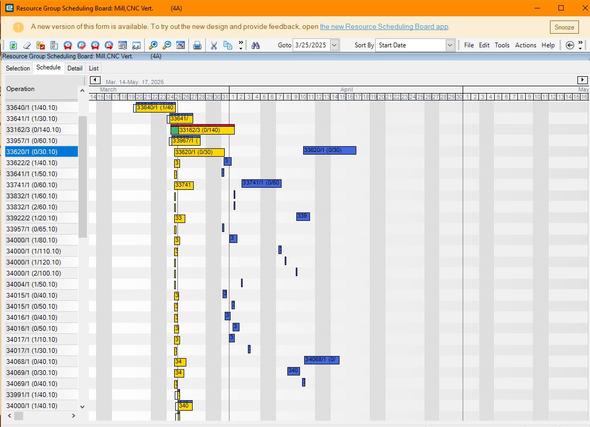The width and height of the screenshot is (590, 427).
Task: Switch to the Detail tab
Action: click(x=75, y=68)
